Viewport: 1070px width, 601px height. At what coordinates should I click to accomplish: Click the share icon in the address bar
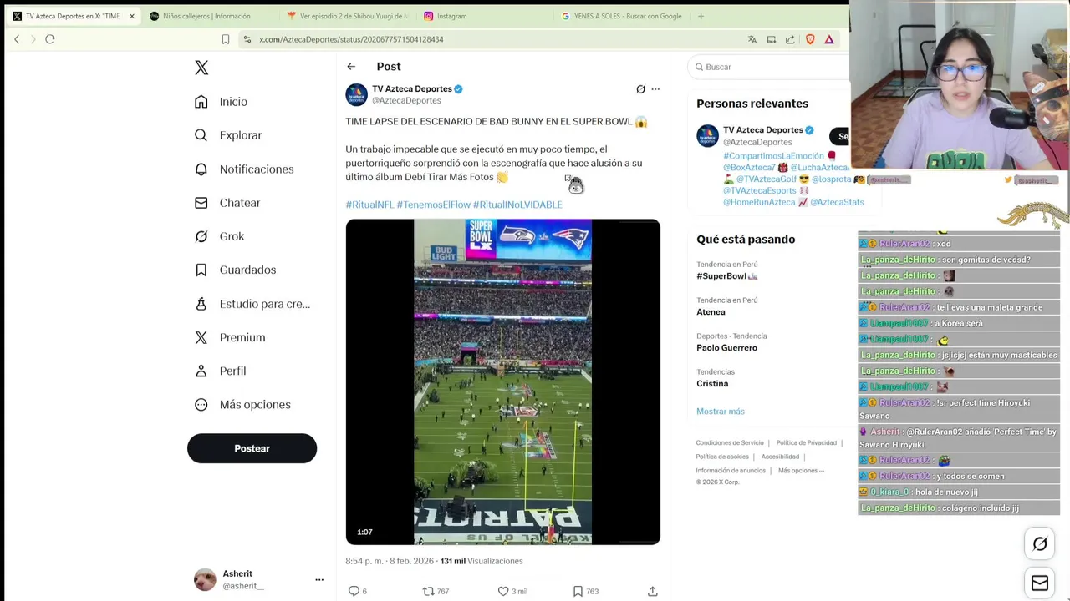click(x=790, y=39)
